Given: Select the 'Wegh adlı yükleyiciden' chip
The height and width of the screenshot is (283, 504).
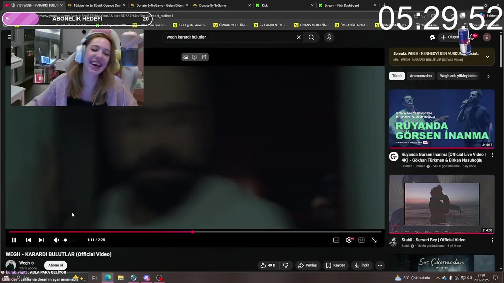Looking at the screenshot, I should [x=458, y=76].
